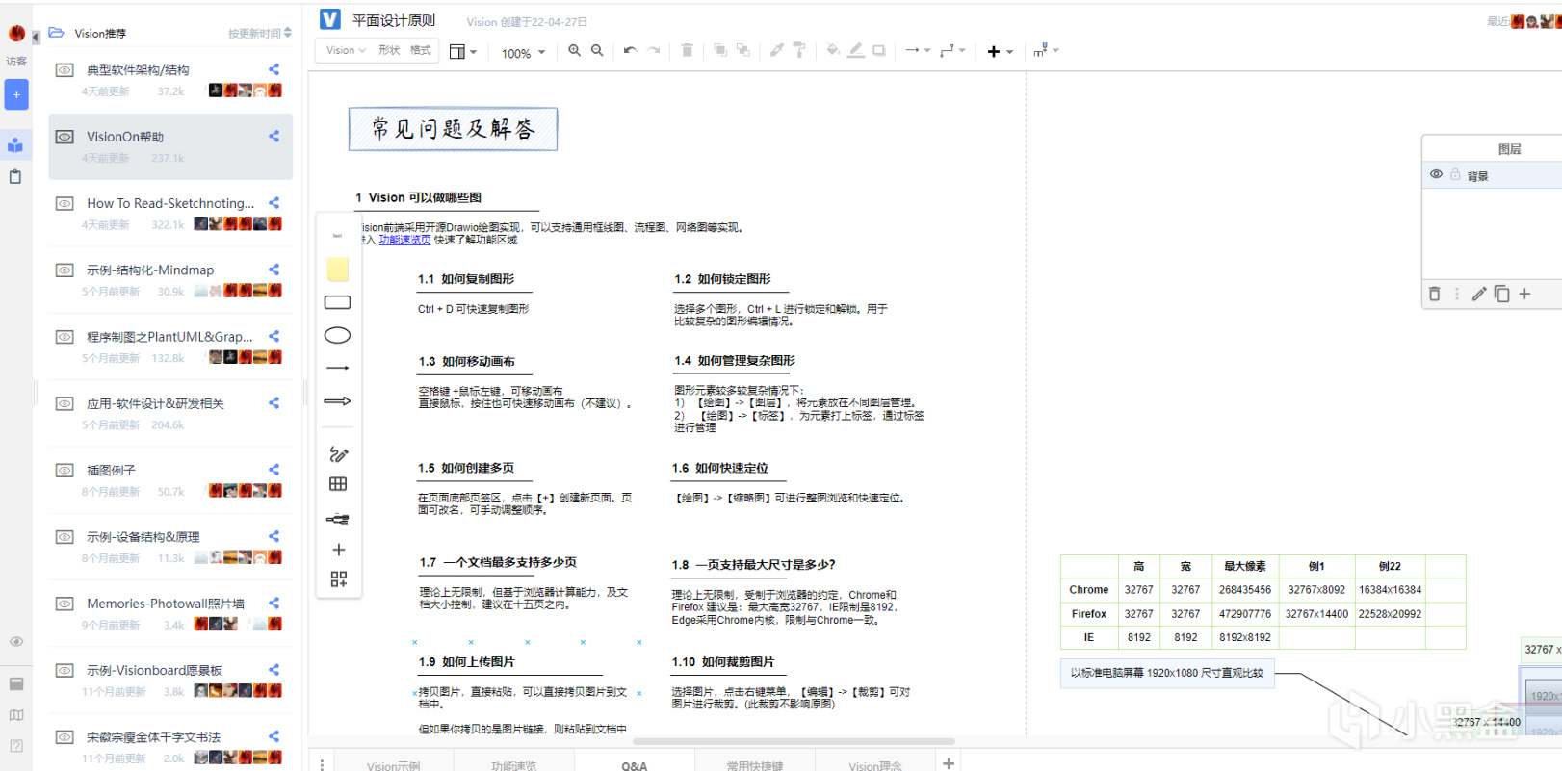Open the Vision推荐 folder
Viewport: 1562px width, 771px height.
100,33
